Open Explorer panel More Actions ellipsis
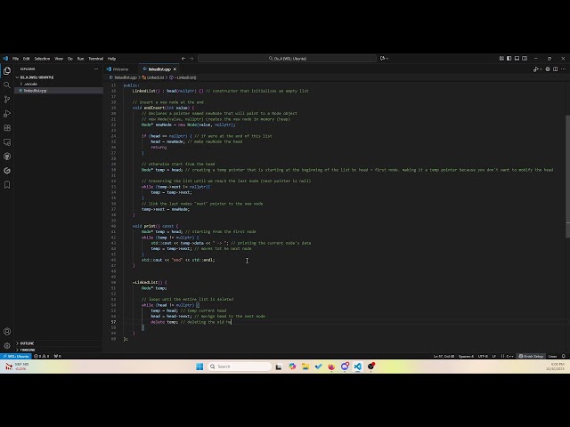The image size is (570, 427). (x=96, y=69)
